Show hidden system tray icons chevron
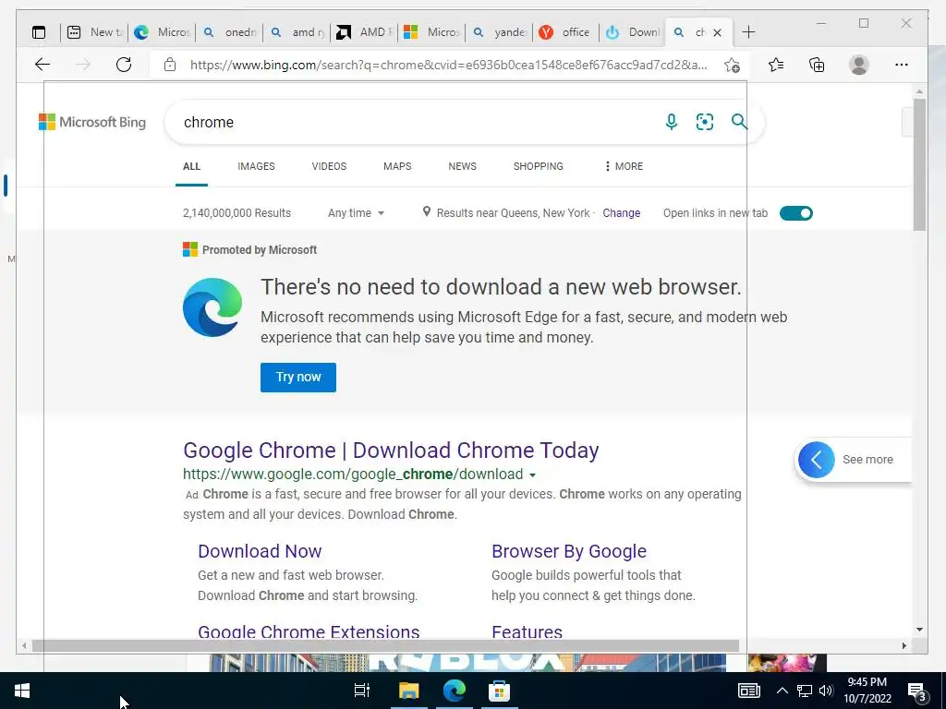This screenshot has width=946, height=709. pos(782,691)
